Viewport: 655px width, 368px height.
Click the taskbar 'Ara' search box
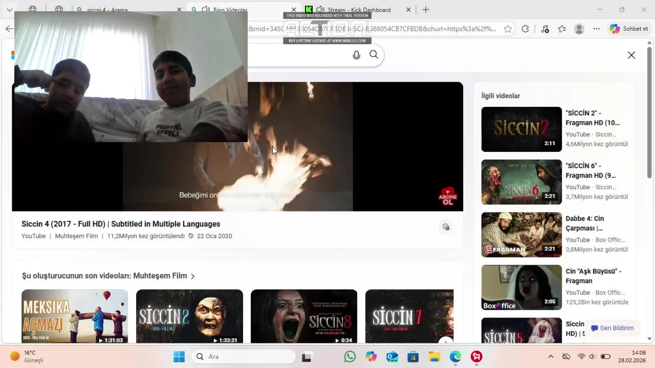click(x=244, y=357)
